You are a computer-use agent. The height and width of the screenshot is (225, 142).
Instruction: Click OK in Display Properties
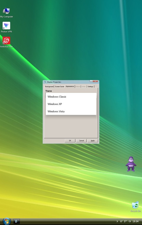pos(70,141)
